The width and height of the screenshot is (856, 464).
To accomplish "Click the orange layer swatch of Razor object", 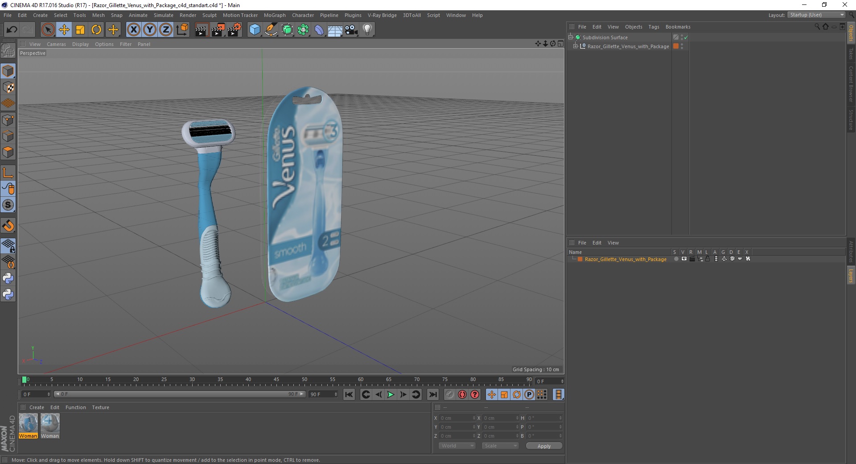I will click(676, 46).
